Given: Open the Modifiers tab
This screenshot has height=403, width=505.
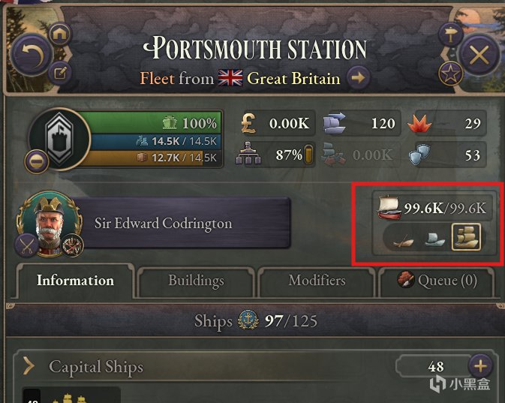Looking at the screenshot, I should (x=317, y=281).
